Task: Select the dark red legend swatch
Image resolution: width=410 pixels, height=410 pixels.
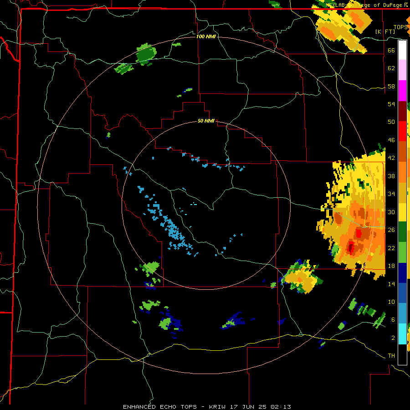Action: coord(402,111)
